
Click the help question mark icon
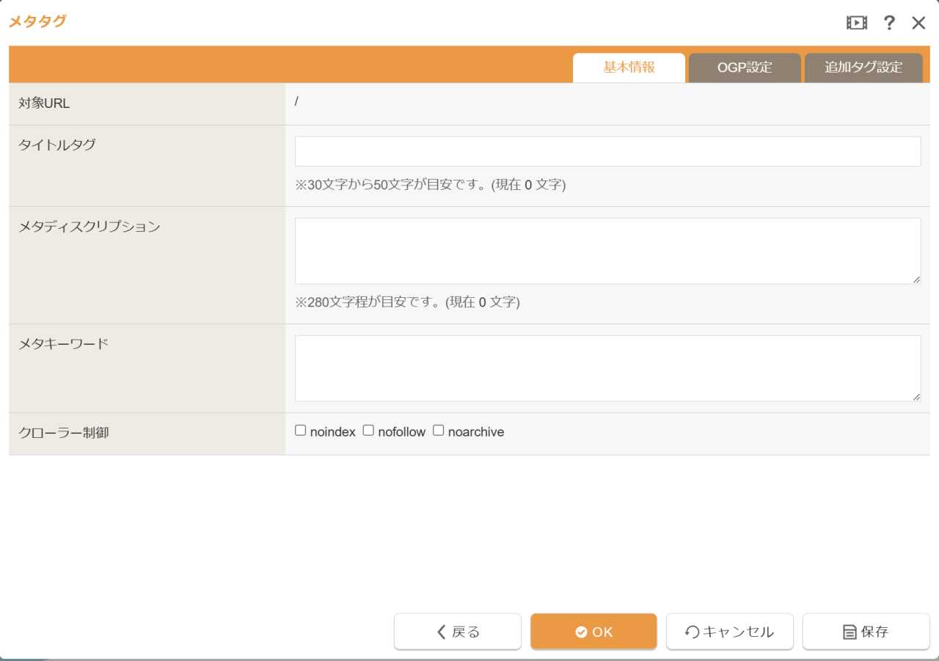(889, 23)
